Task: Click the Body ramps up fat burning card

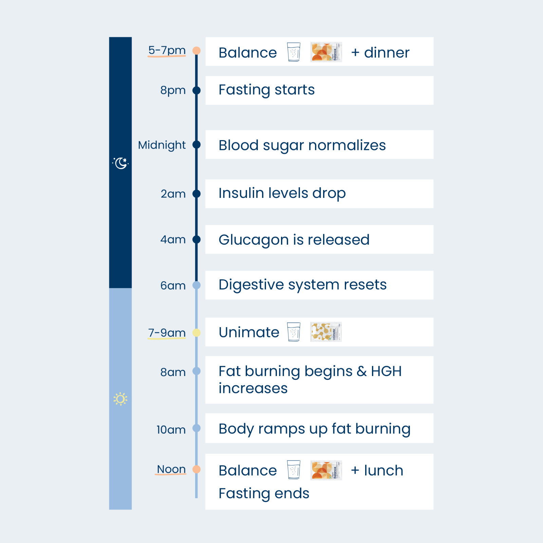Action: tap(319, 428)
